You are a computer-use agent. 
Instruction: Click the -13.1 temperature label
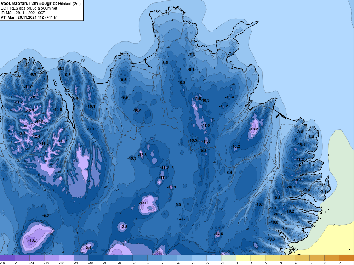tap(63, 141)
